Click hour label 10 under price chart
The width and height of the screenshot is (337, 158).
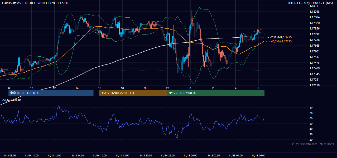pyautogui.click(x=32, y=88)
